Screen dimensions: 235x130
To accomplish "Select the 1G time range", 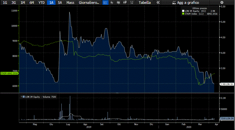I will pyautogui.click(x=5, y=3).
